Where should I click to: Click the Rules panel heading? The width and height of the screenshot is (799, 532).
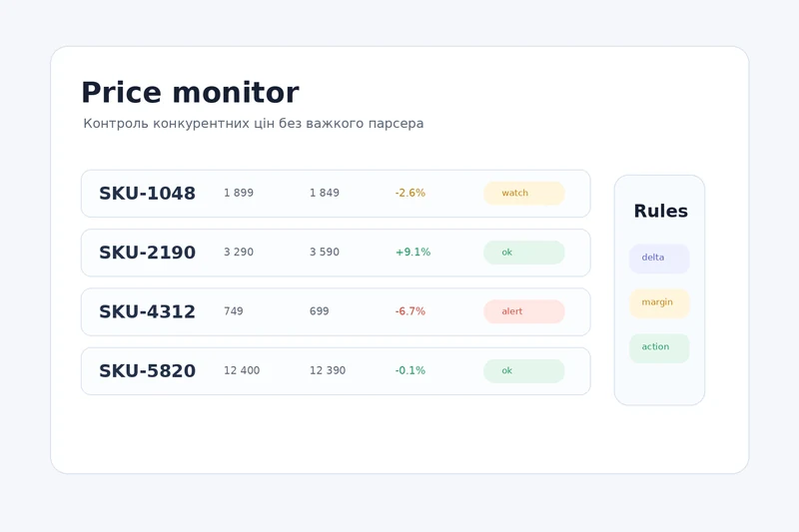(x=660, y=211)
